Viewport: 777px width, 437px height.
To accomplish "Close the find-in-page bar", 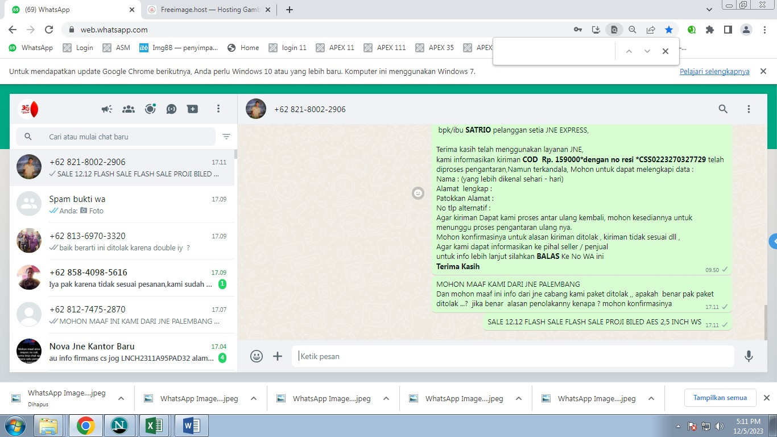I will tap(666, 51).
